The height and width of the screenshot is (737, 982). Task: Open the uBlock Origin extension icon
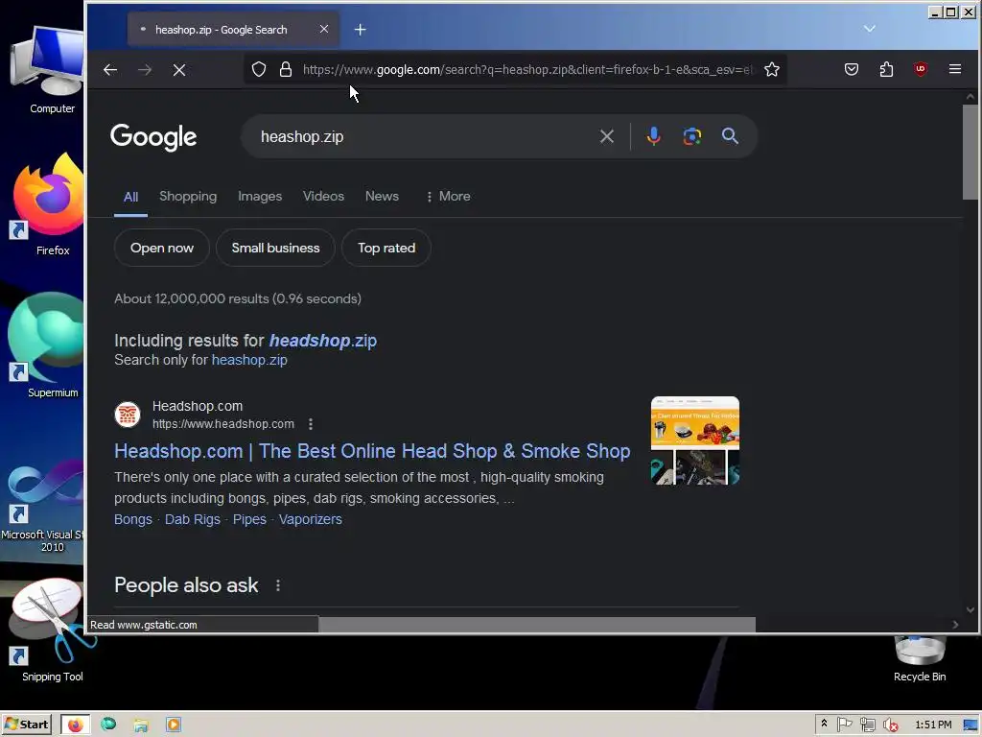click(920, 69)
